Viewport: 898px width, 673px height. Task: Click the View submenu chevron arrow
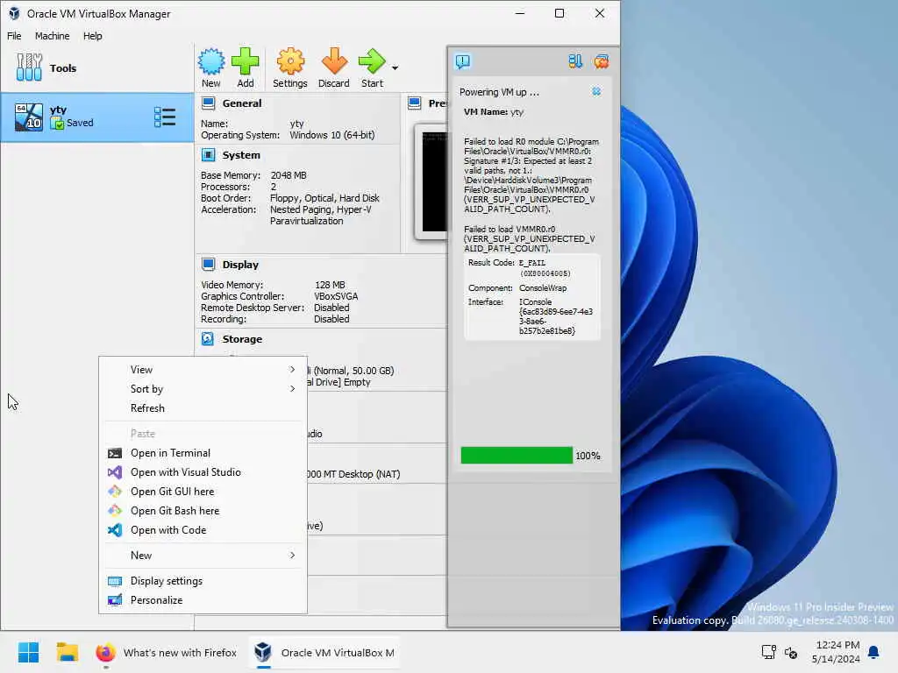[293, 370]
